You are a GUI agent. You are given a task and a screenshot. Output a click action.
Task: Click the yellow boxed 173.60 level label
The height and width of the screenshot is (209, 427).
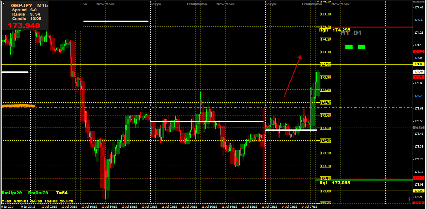click(x=326, y=115)
